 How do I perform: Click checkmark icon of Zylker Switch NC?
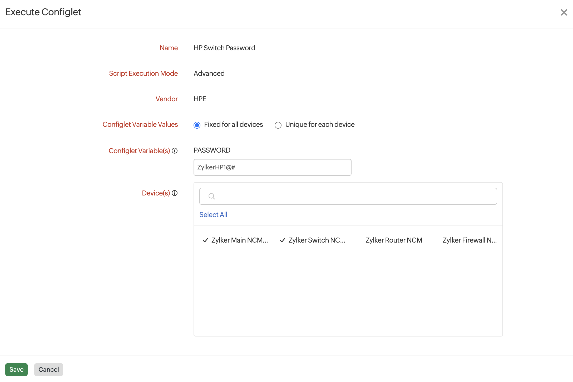pos(283,240)
